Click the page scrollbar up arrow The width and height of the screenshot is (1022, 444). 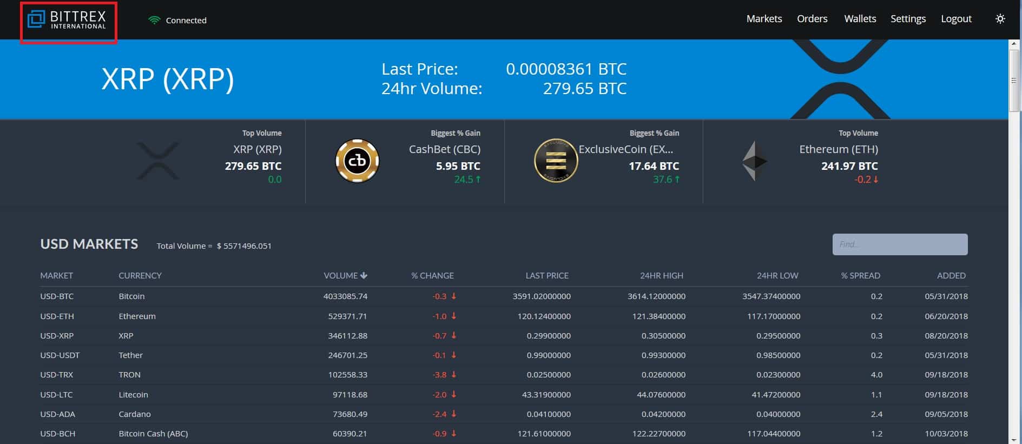coord(1014,45)
